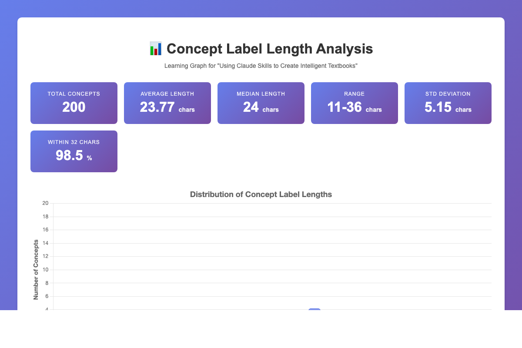522x348 pixels.
Task: Click the y-axis tick label 16
Action: tap(45, 230)
